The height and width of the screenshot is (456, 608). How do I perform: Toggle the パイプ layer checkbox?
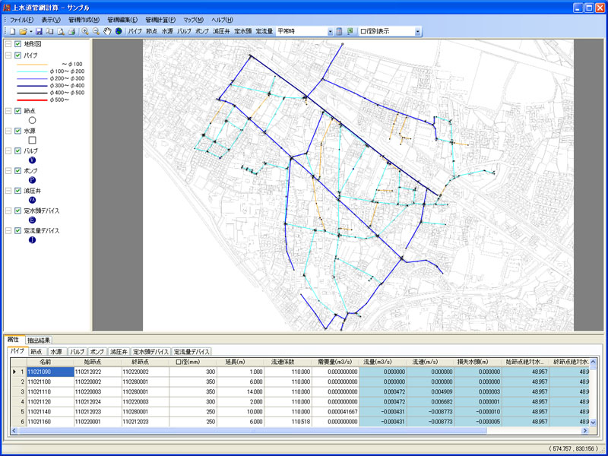coord(18,55)
